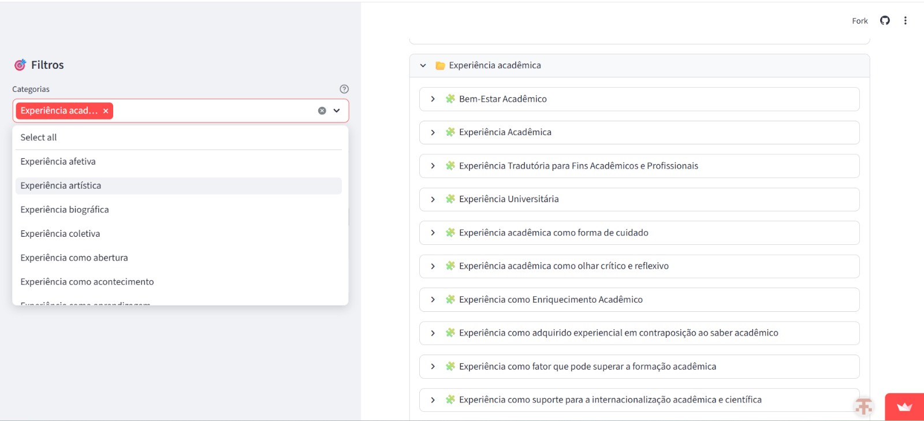Image resolution: width=924 pixels, height=421 pixels.
Task: Pick Experiência como acontecimento from list
Action: pyautogui.click(x=87, y=282)
